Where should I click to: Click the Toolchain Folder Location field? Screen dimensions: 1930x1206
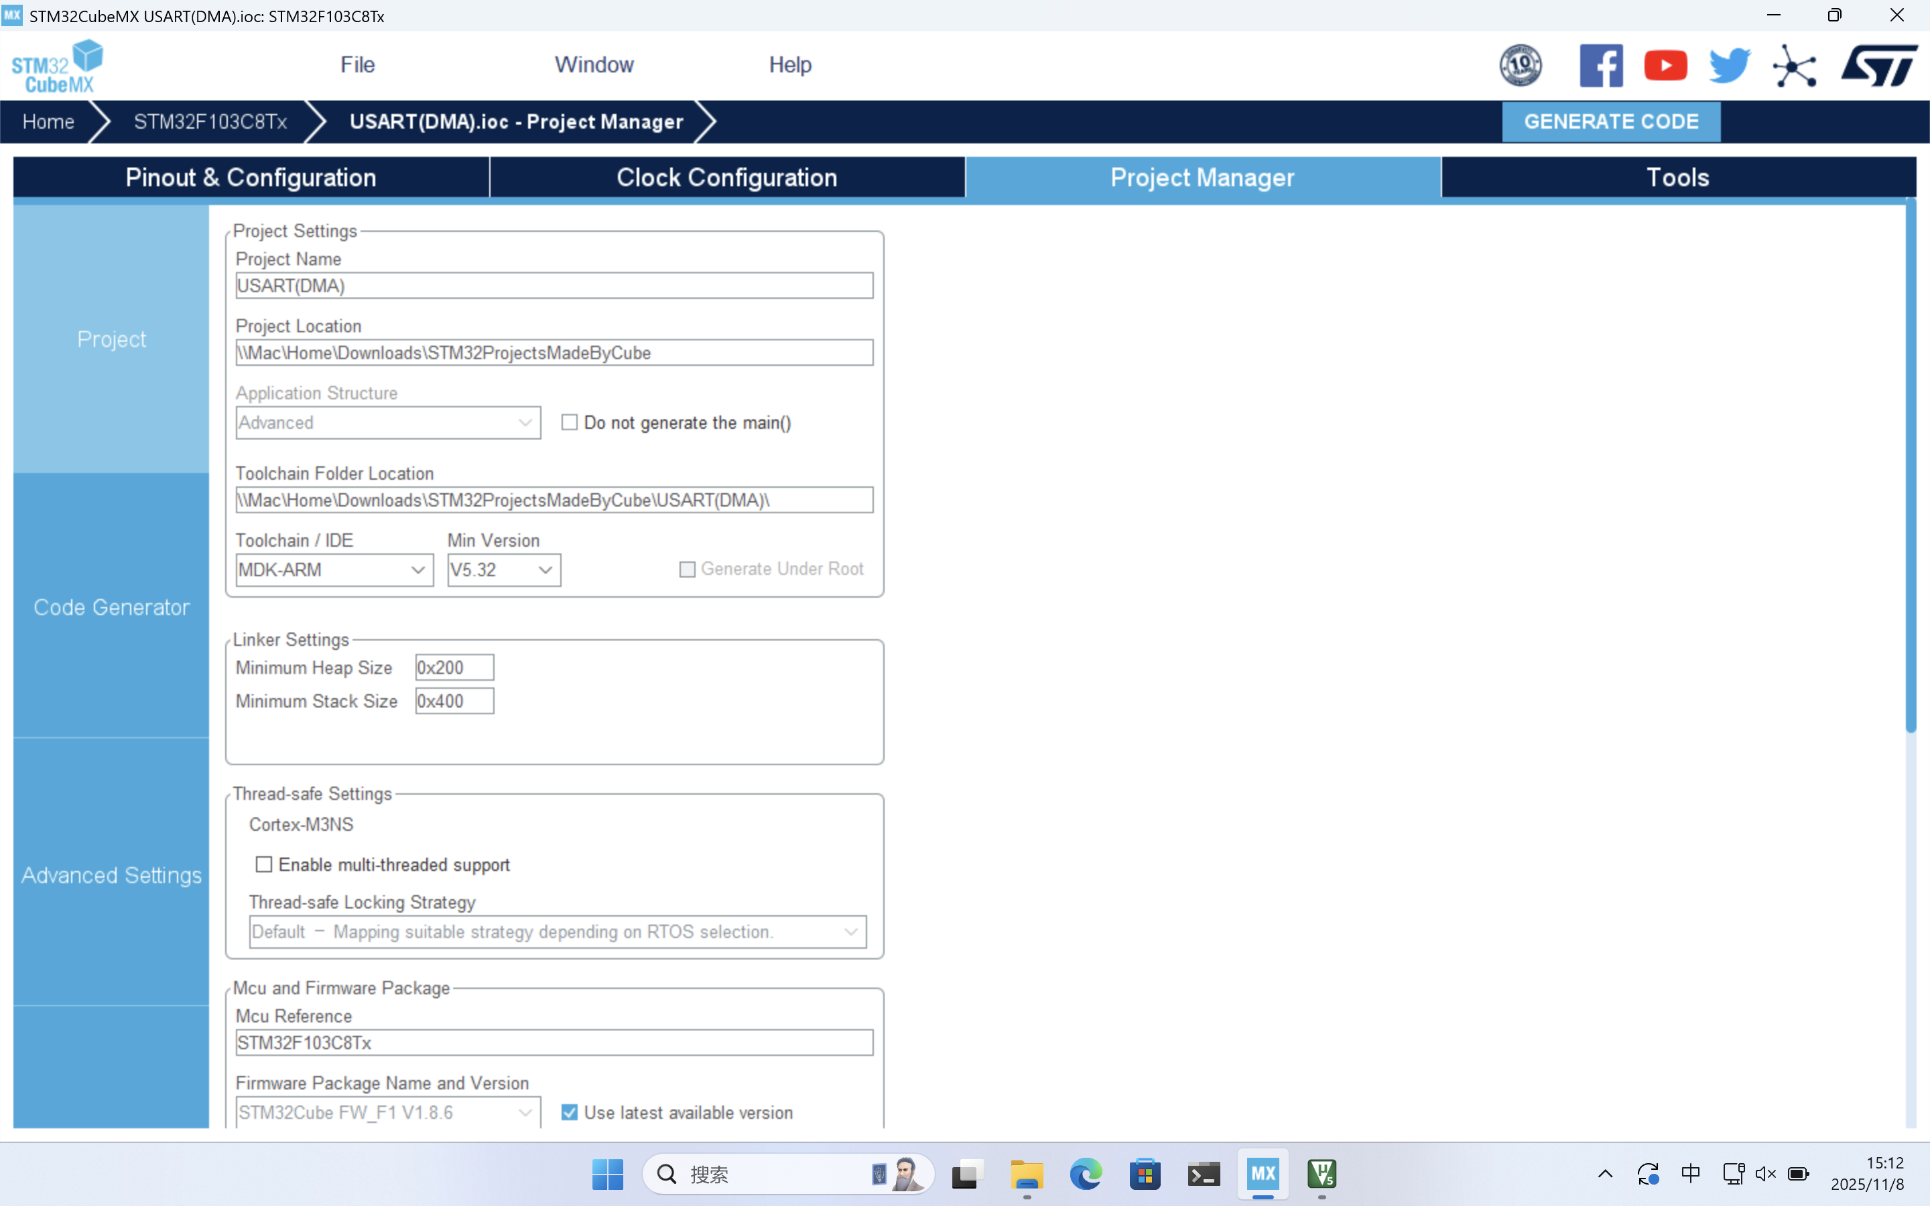pos(554,500)
